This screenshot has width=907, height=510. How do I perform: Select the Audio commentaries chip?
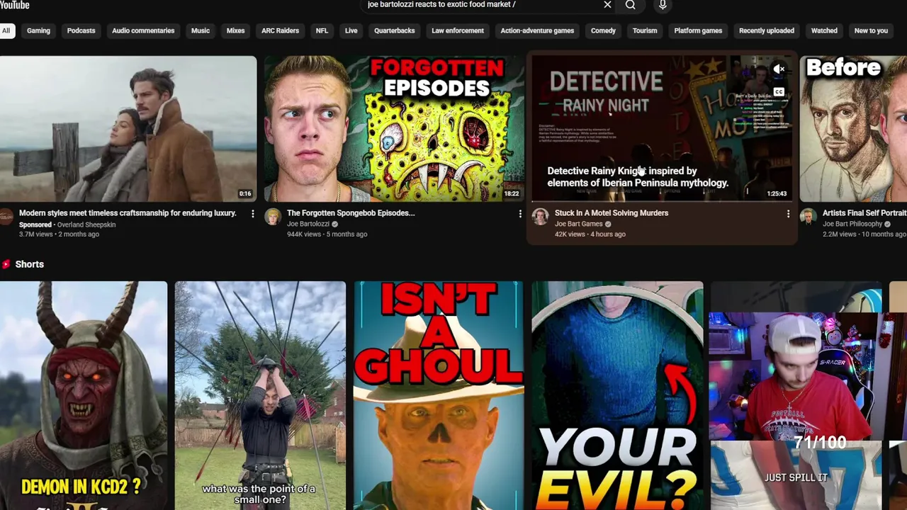click(x=143, y=30)
